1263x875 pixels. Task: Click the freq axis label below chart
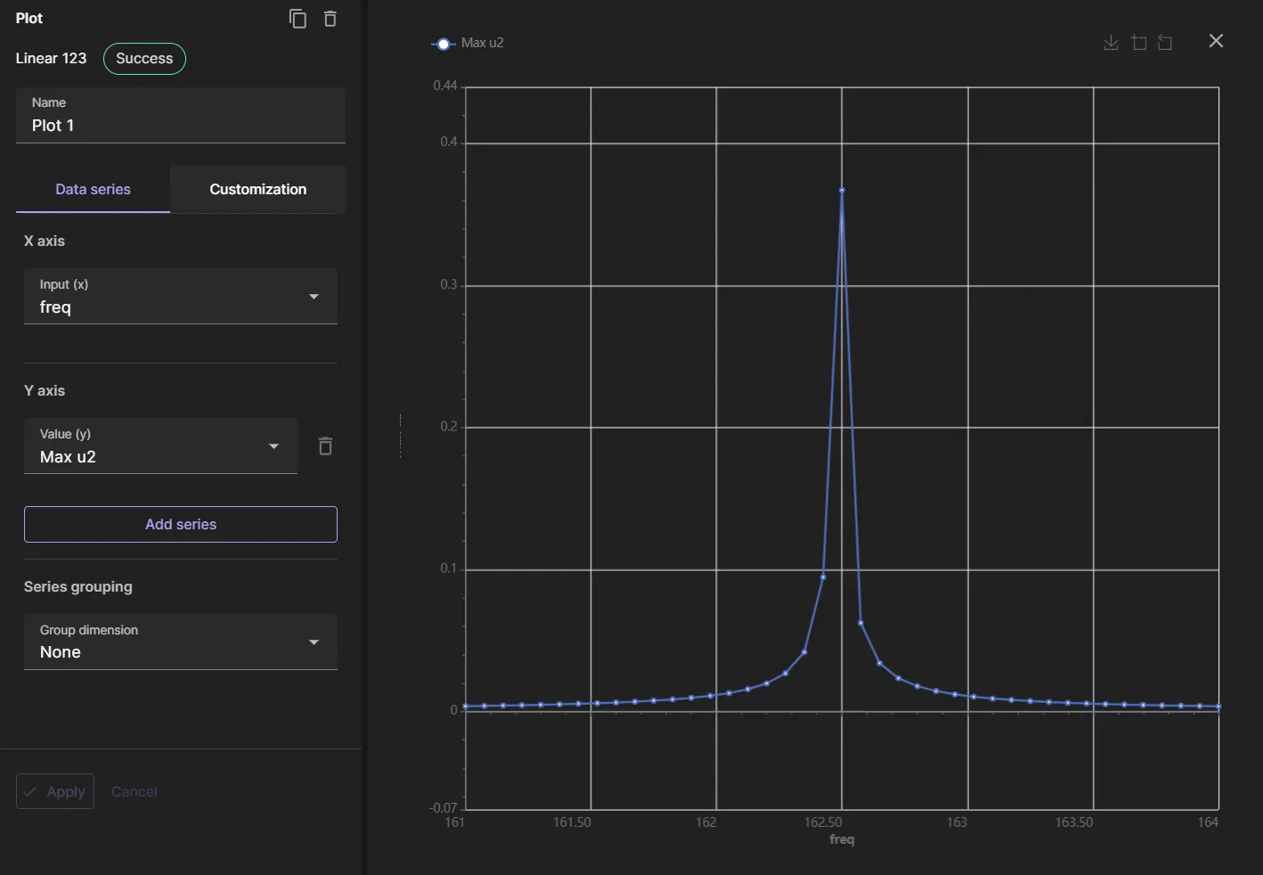842,839
